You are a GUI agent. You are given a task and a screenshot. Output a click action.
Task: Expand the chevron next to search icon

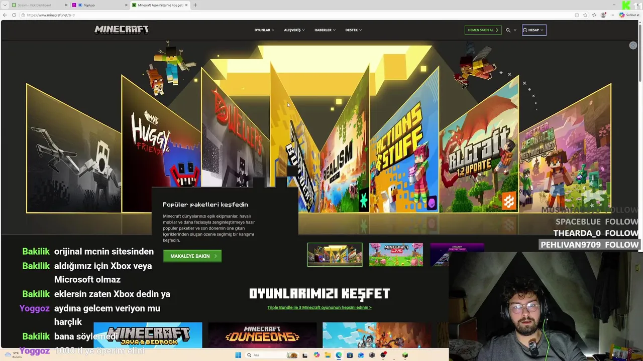515,30
